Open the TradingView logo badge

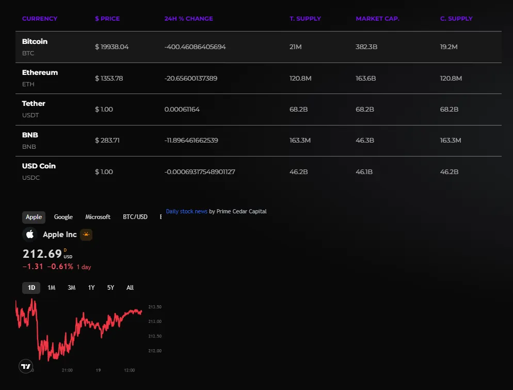pyautogui.click(x=26, y=366)
